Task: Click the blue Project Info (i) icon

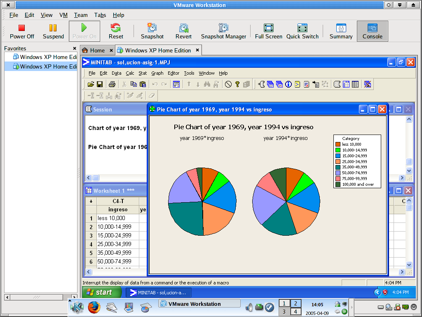Action: pos(288,84)
